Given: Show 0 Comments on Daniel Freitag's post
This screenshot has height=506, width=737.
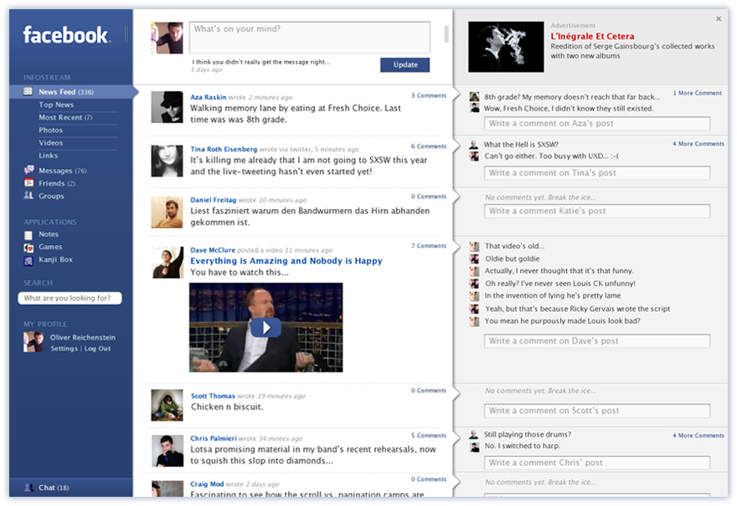Looking at the screenshot, I should 429,197.
